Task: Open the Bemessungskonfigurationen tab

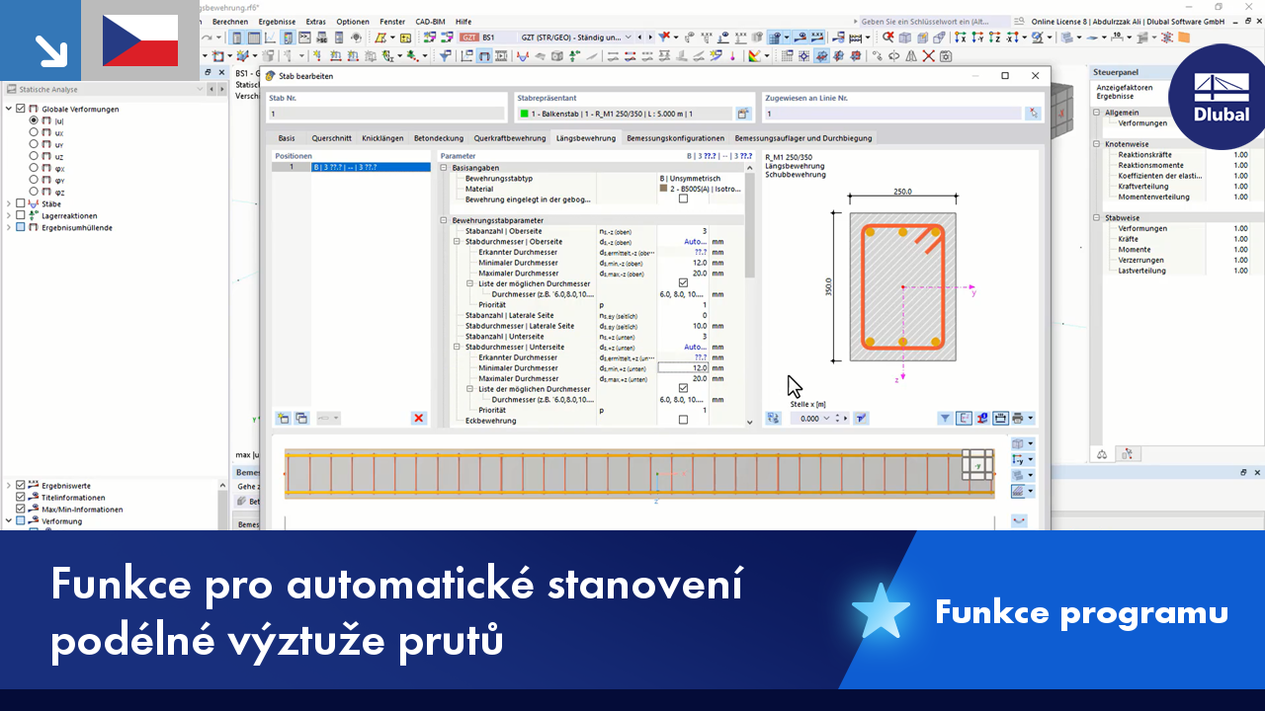Action: (x=674, y=138)
